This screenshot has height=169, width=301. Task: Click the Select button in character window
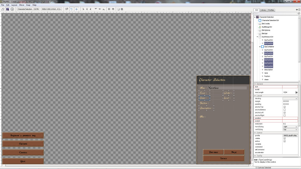pos(223,158)
